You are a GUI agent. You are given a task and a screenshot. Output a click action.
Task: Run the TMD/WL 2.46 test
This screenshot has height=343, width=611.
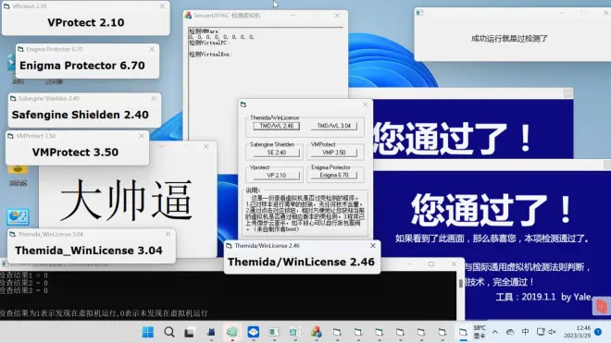276,126
